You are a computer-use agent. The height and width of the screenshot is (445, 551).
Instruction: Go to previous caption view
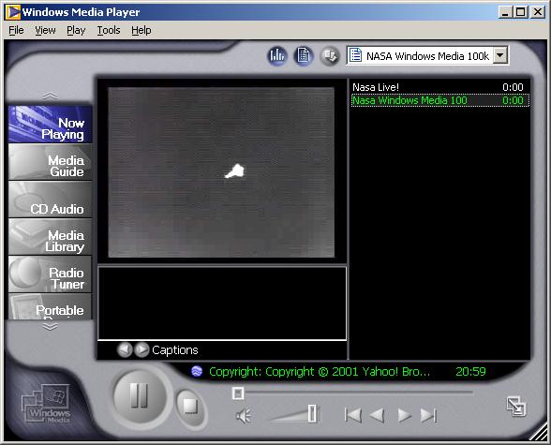[125, 349]
